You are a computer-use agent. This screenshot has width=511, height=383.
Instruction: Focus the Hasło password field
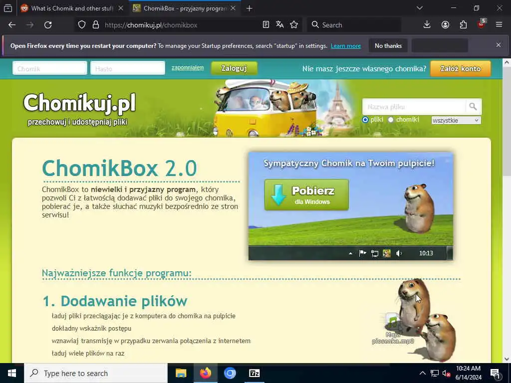[x=128, y=68]
